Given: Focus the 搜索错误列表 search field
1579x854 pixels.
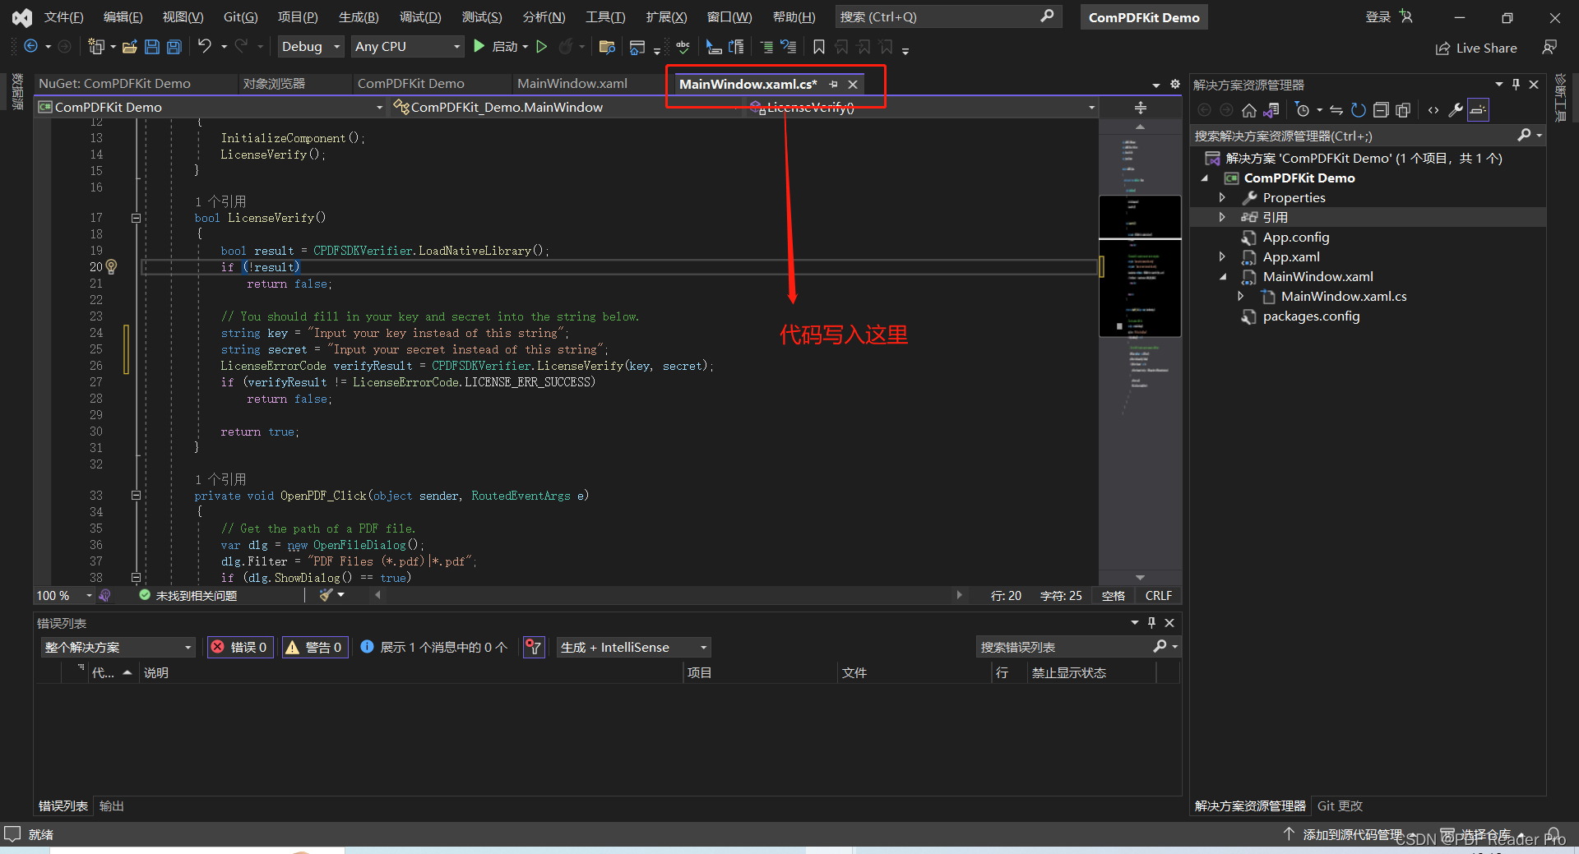Looking at the screenshot, I should point(1078,648).
